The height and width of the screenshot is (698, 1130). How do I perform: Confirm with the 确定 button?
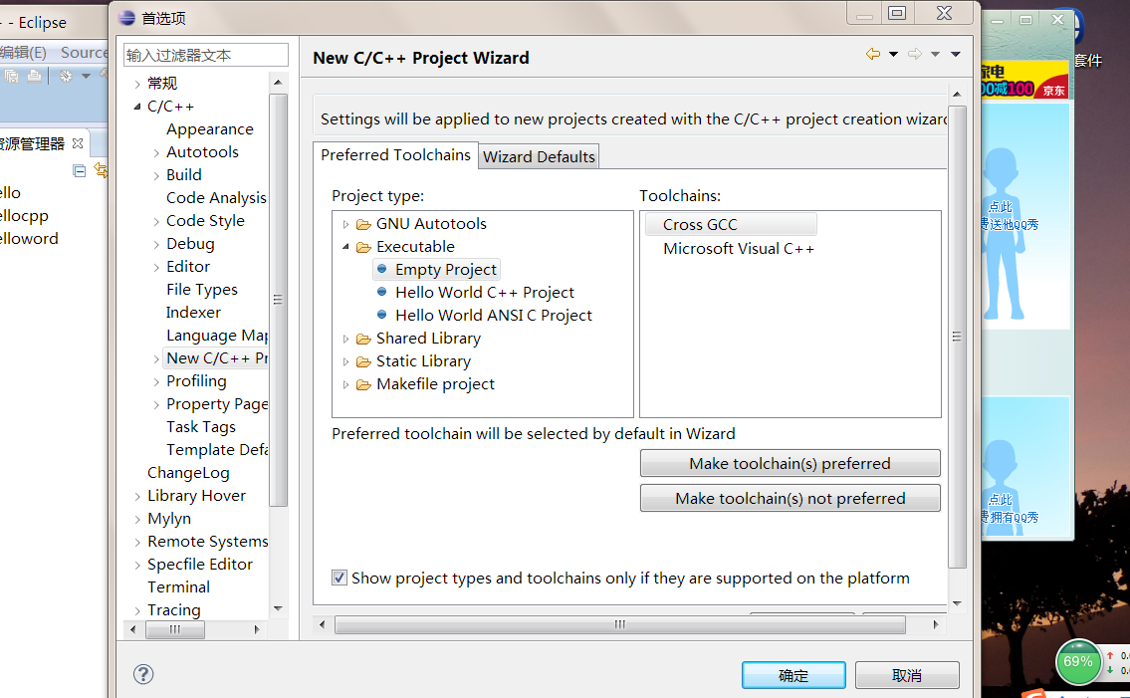(793, 675)
